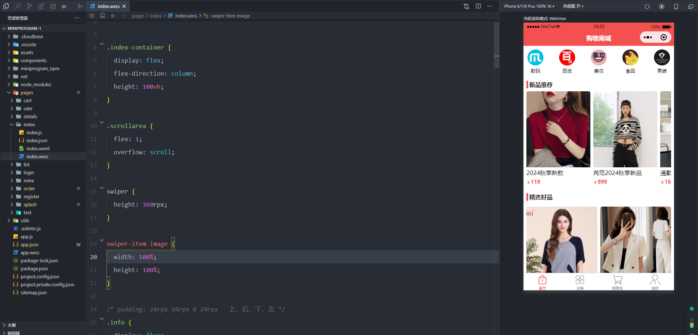This screenshot has height=335, width=698.
Task: Click the outline list icon next to the bookmark
Action: [92, 16]
